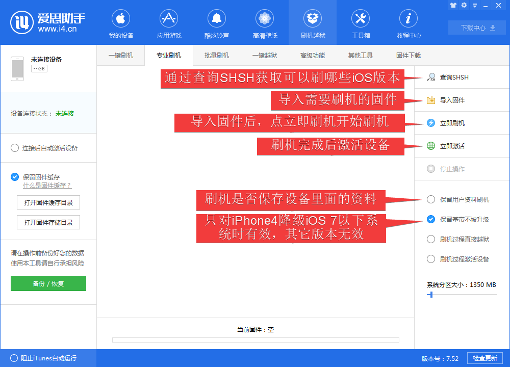The image size is (510, 367).
Task: Enable 连接后自动激活设备 option
Action: (15, 148)
